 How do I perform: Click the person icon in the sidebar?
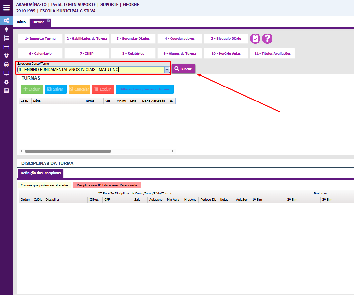point(6,29)
